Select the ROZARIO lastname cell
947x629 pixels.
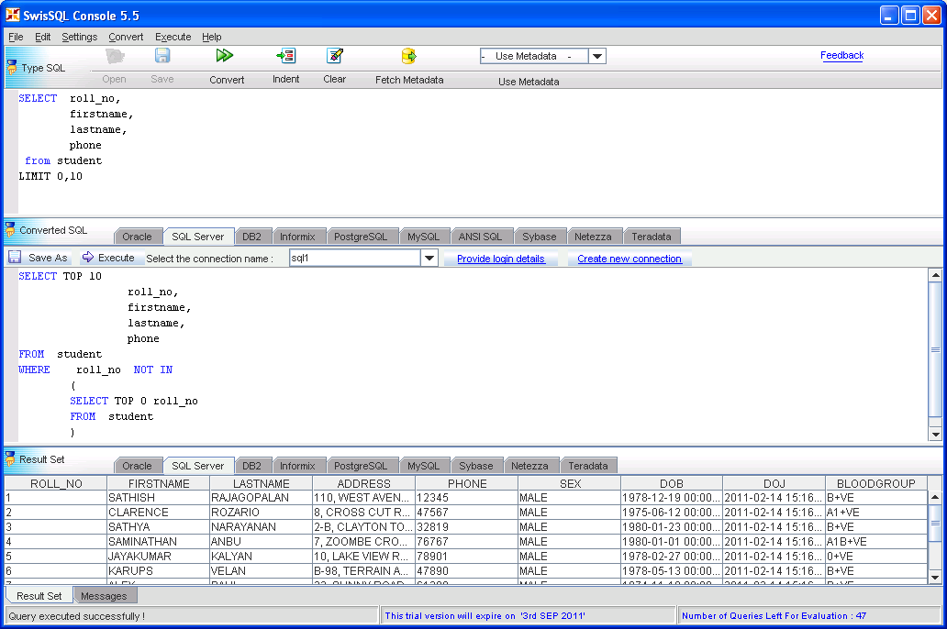[261, 513]
